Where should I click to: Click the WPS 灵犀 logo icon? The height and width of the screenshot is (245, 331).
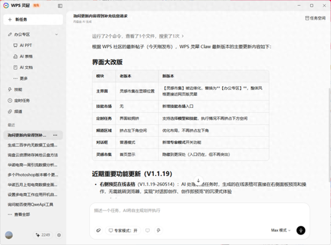(6, 5)
